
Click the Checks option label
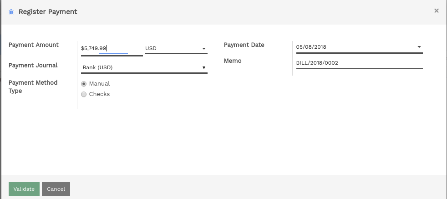tap(100, 94)
